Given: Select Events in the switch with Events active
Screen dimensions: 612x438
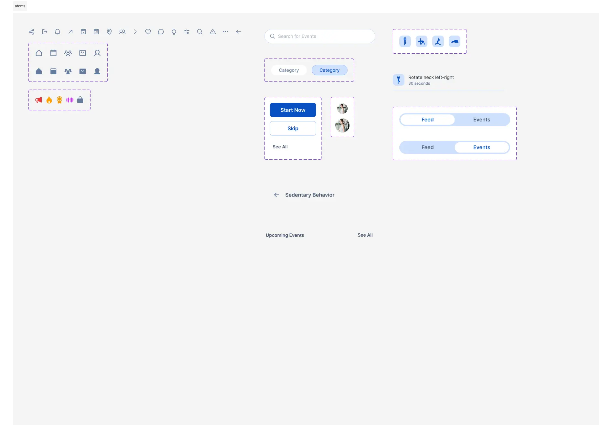Looking at the screenshot, I should [482, 147].
